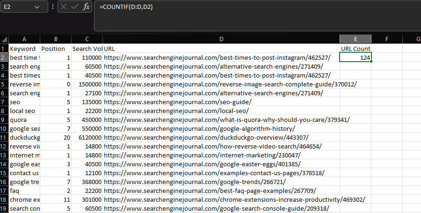Click the search volume cell 110000
421x213 pixels.
(87, 57)
